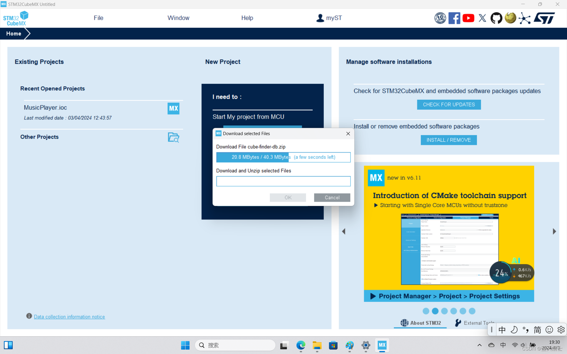The width and height of the screenshot is (567, 354).
Task: Switch to the About STM32 tab
Action: [x=421, y=323]
